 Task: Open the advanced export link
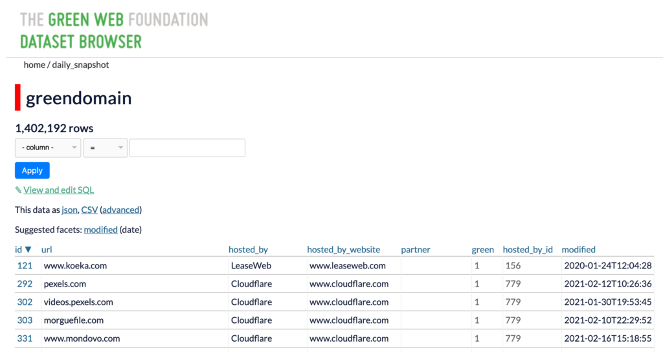tap(121, 210)
